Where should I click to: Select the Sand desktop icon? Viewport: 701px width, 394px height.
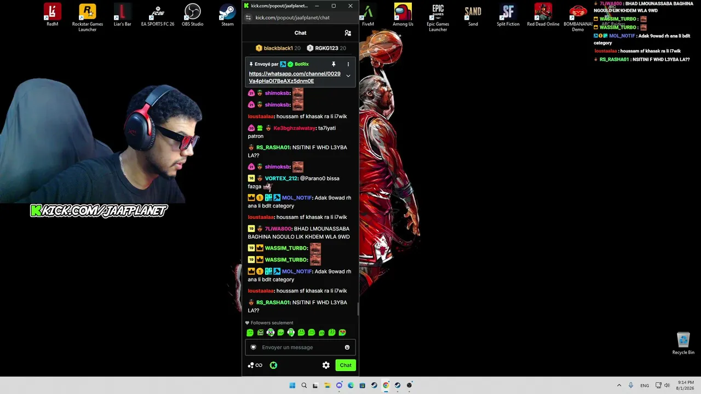click(x=473, y=15)
